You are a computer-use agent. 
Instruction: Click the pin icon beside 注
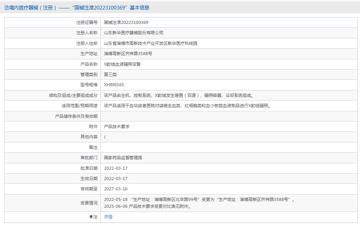point(91,217)
